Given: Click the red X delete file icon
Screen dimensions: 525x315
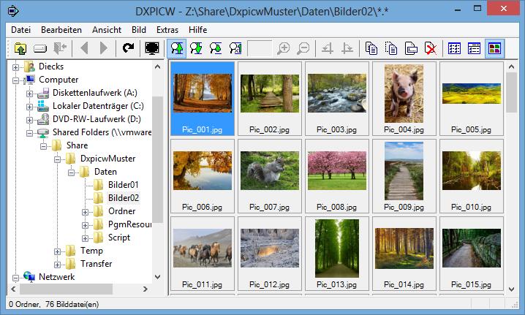Looking at the screenshot, I should 431,48.
